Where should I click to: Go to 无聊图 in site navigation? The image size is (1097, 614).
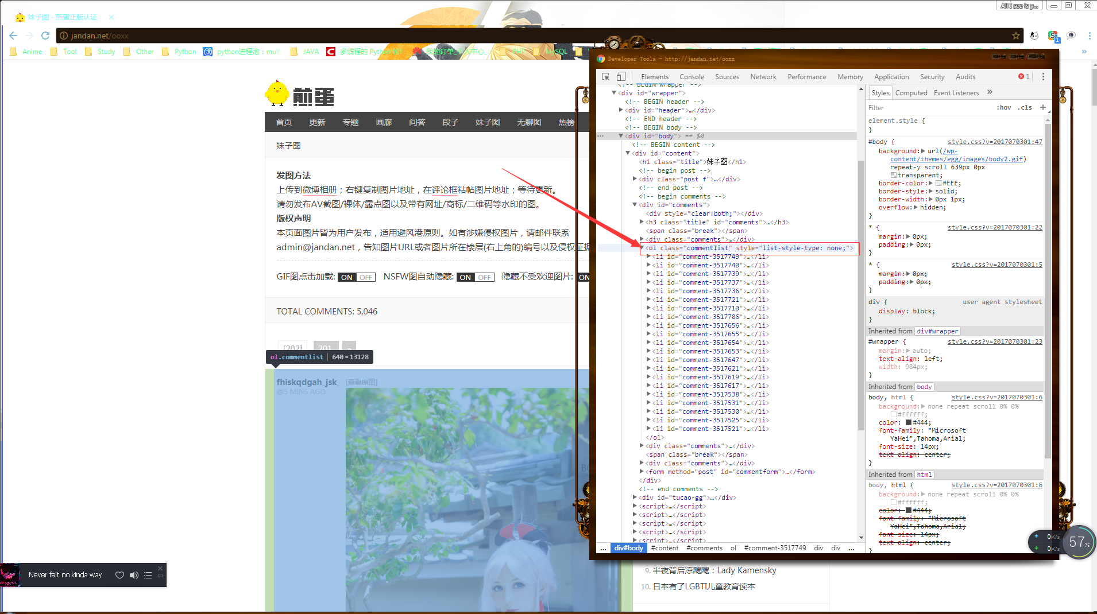point(529,122)
